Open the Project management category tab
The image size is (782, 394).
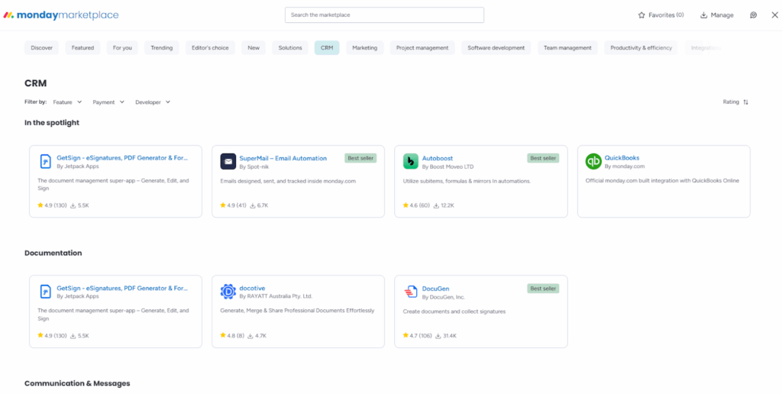[x=422, y=47]
